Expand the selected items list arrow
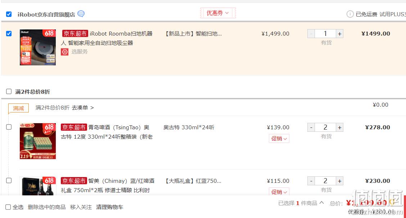The image size is (406, 218). 321,203
